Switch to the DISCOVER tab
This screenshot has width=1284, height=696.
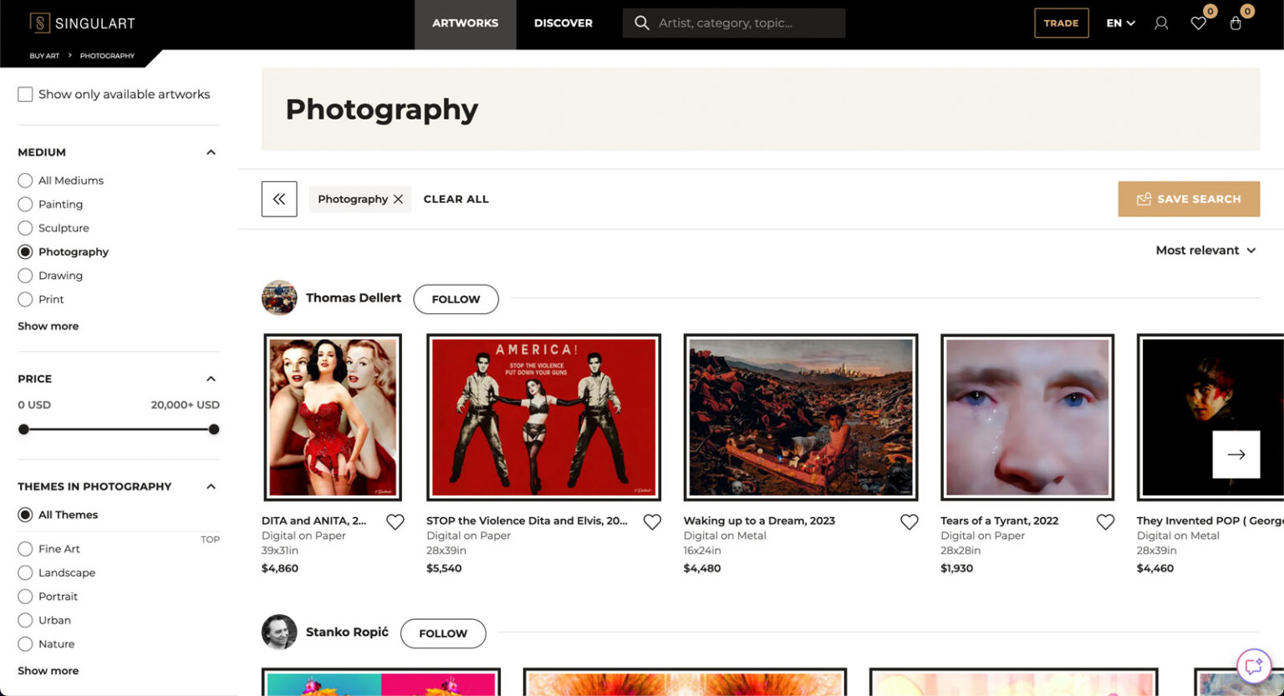coord(563,23)
